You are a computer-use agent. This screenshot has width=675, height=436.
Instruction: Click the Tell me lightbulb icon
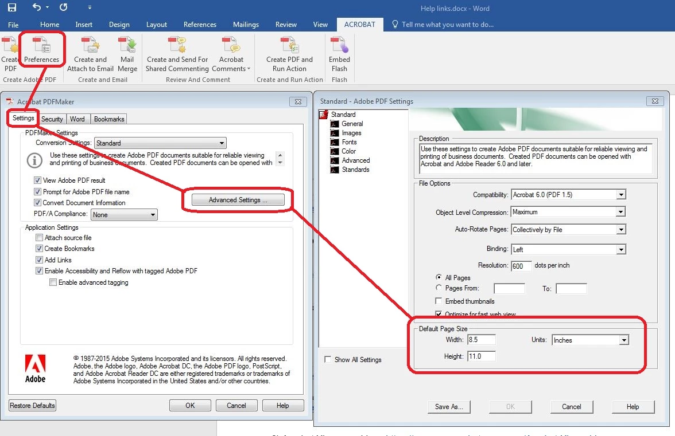click(395, 24)
